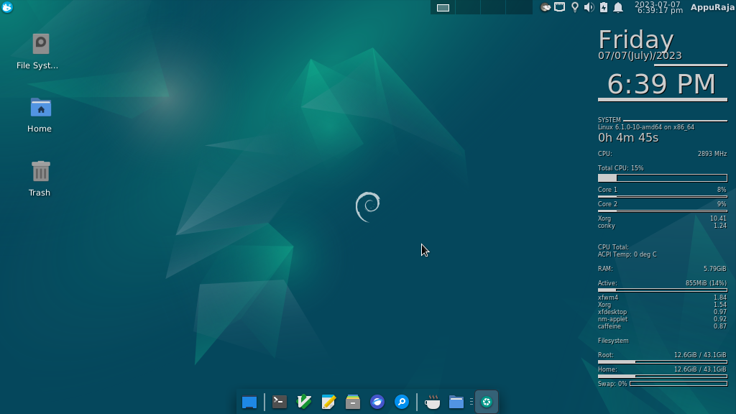This screenshot has height=414, width=736.
Task: Open the Xfce applications menu icon
Action: (7, 7)
